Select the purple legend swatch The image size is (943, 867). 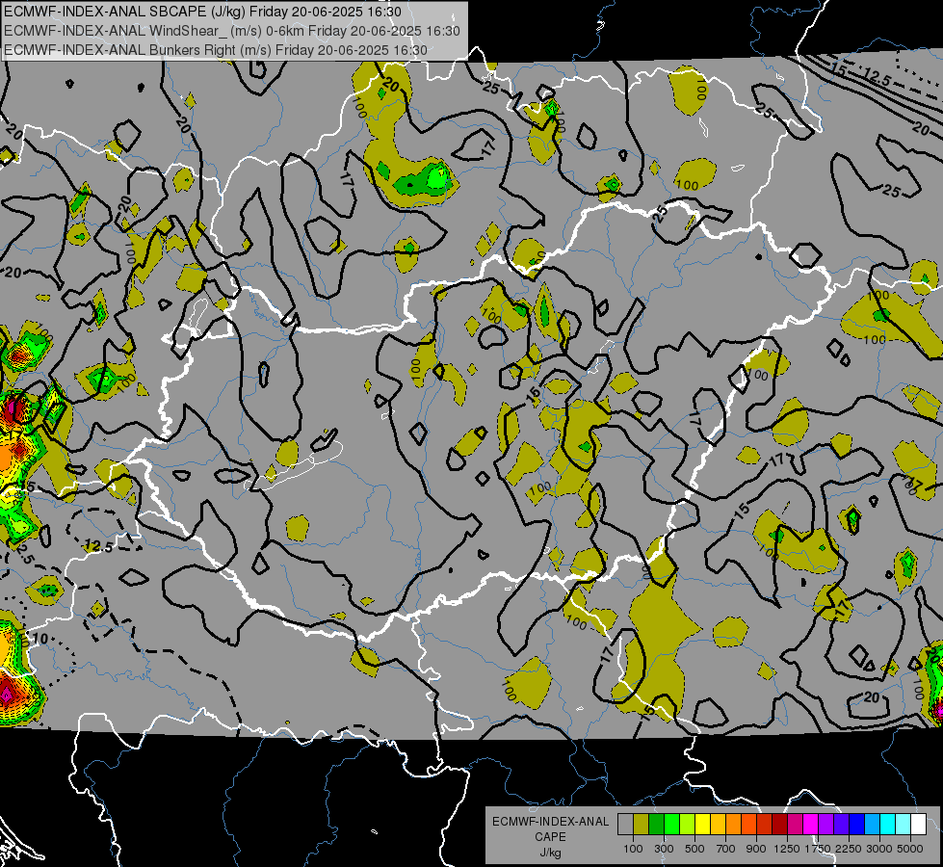826,825
